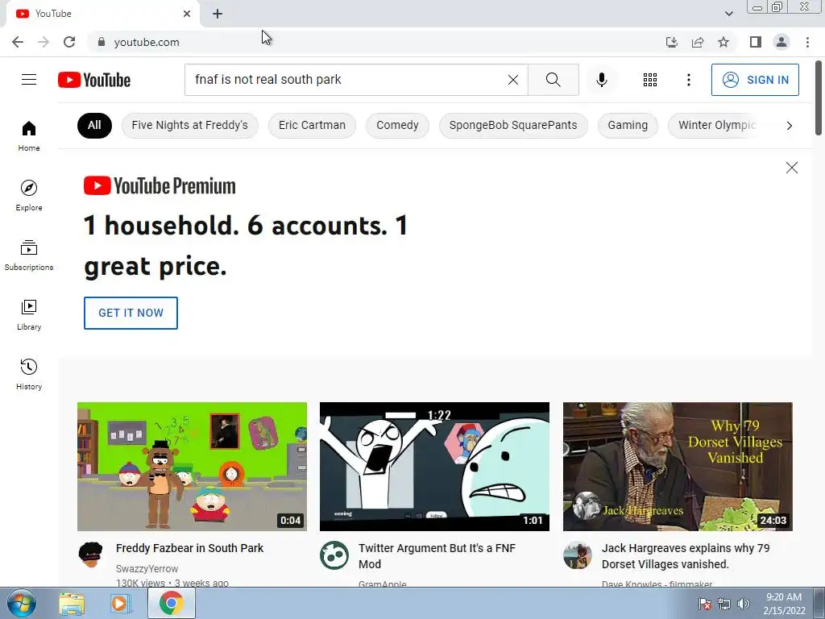
Task: View site info lock icon
Action: 102,42
